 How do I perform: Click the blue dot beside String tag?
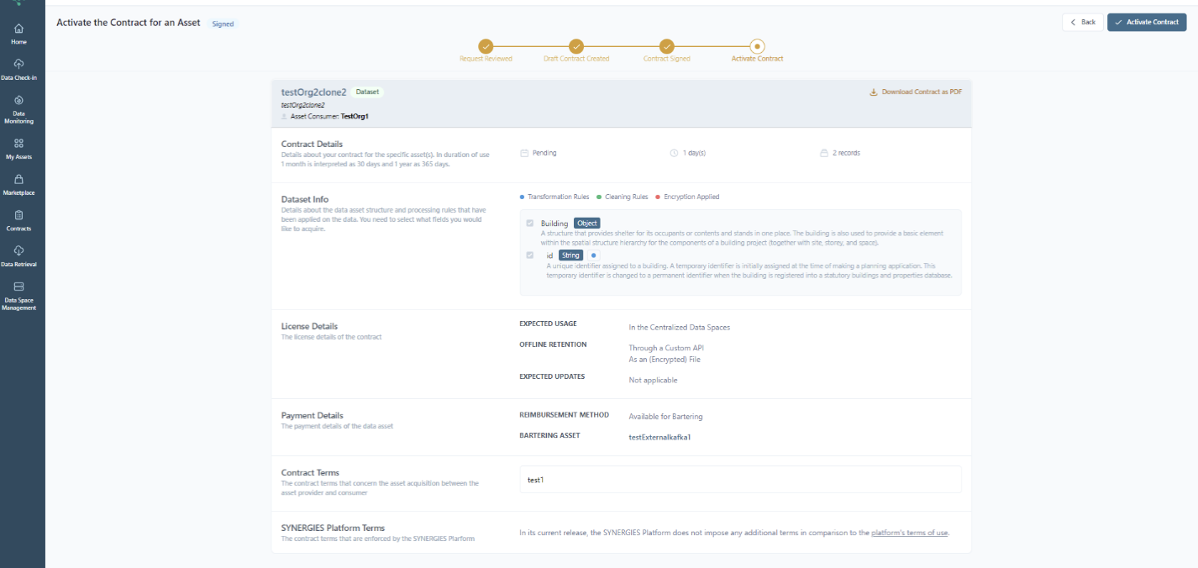[593, 255]
